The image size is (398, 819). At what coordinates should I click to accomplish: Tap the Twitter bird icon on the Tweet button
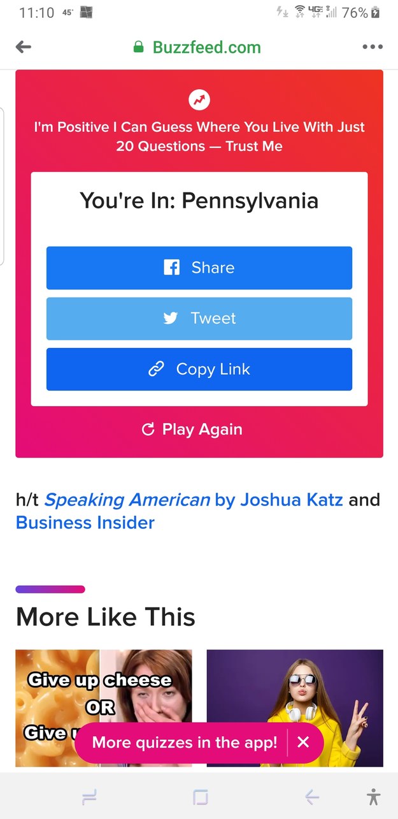coord(169,318)
